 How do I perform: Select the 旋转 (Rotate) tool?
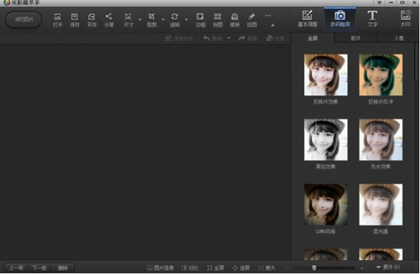(175, 19)
